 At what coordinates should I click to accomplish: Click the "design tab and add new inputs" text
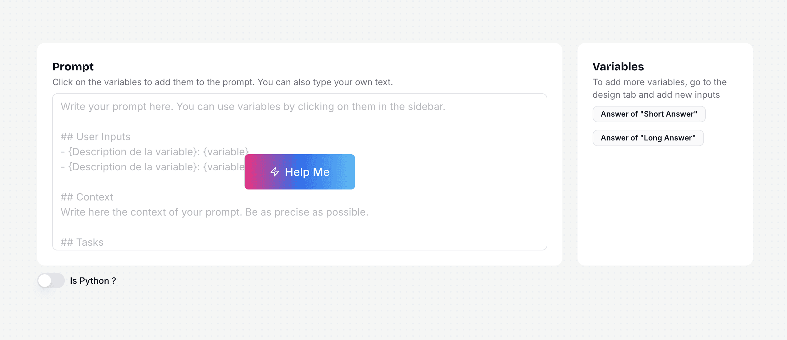click(x=656, y=95)
